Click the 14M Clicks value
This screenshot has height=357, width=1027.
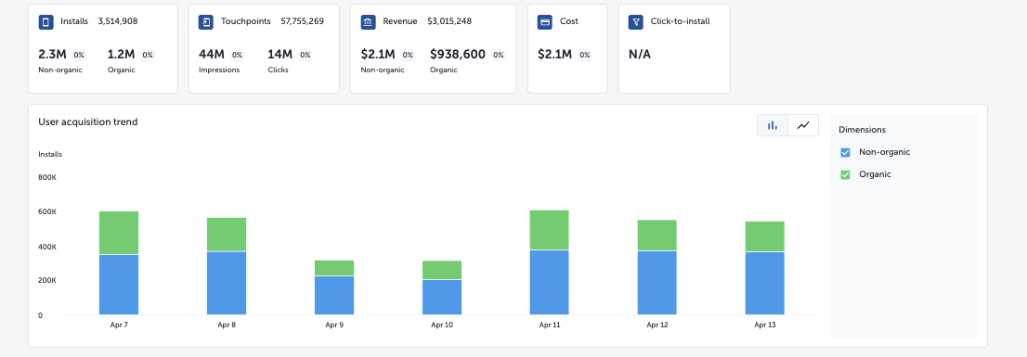pos(279,55)
